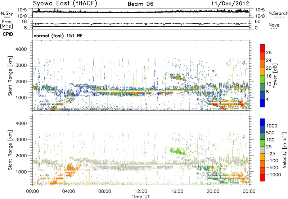Click the 'N.Search' legend label

point(278,13)
